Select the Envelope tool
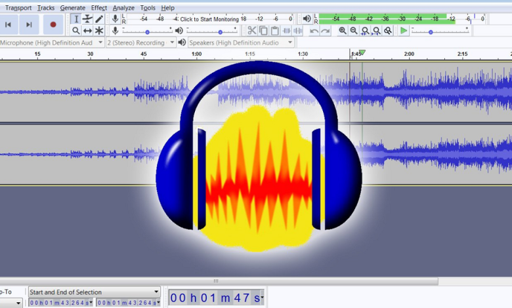Image resolution: width=512 pixels, height=308 pixels. coord(87,19)
